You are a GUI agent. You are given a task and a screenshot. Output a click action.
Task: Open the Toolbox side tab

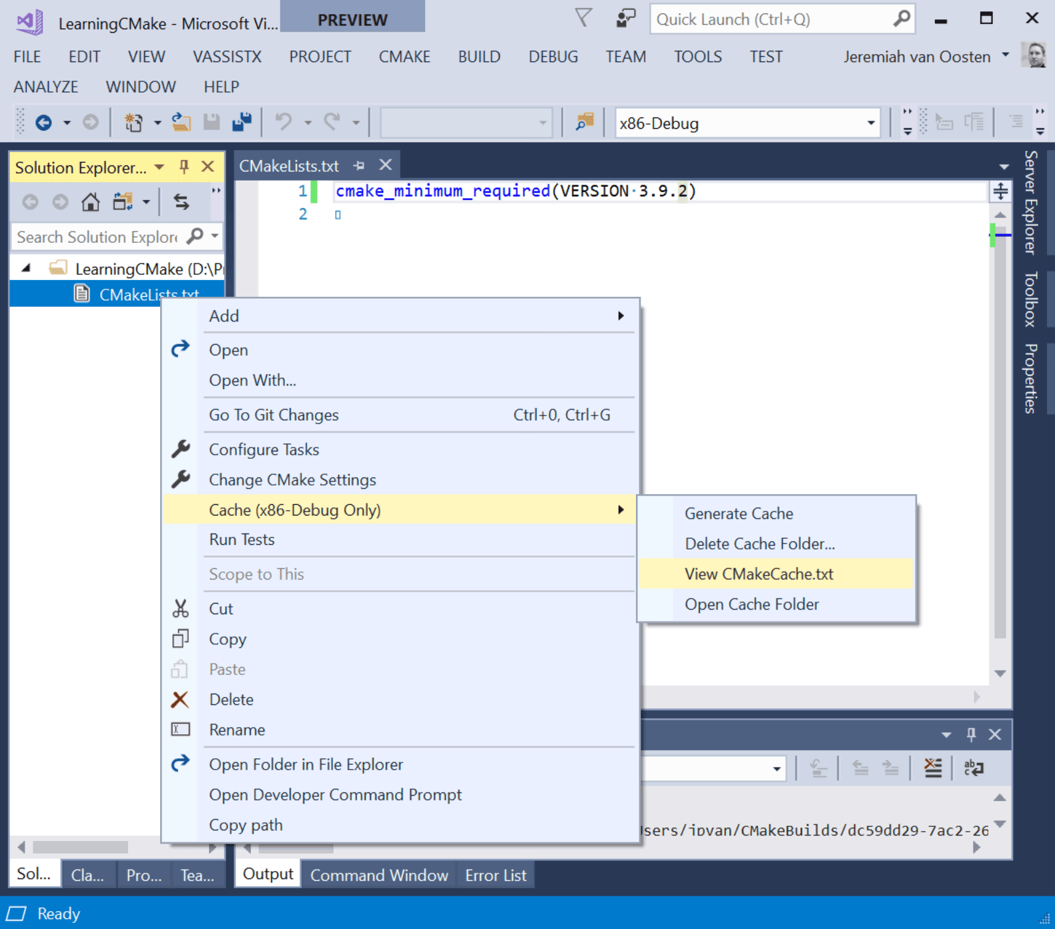click(1031, 299)
